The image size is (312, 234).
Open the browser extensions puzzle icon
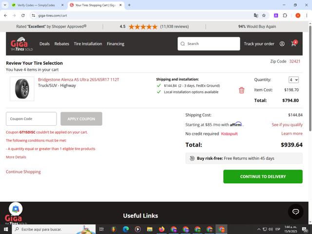[285, 16]
